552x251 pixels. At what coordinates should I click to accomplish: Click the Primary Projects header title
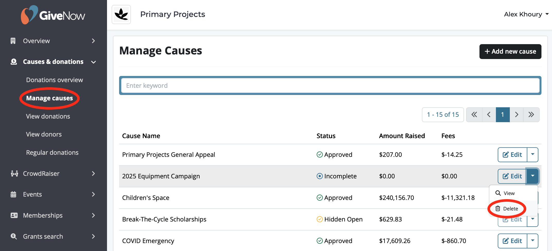coord(173,14)
